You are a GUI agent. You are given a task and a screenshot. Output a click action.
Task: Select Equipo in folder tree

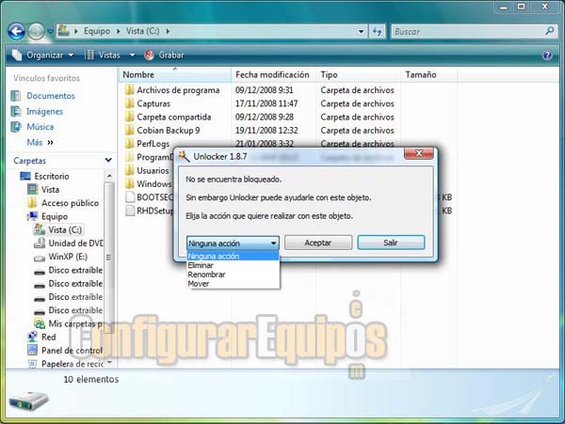point(55,216)
